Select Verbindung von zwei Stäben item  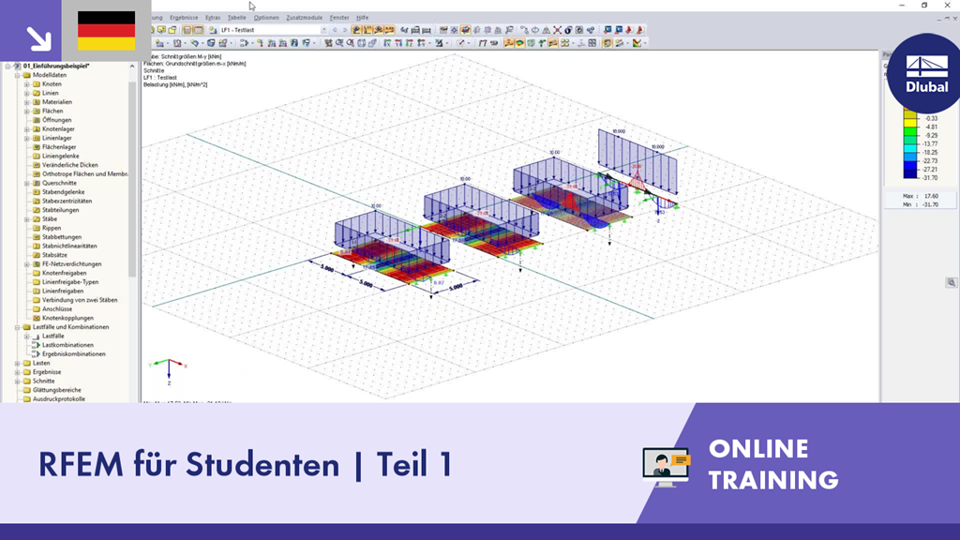click(80, 300)
